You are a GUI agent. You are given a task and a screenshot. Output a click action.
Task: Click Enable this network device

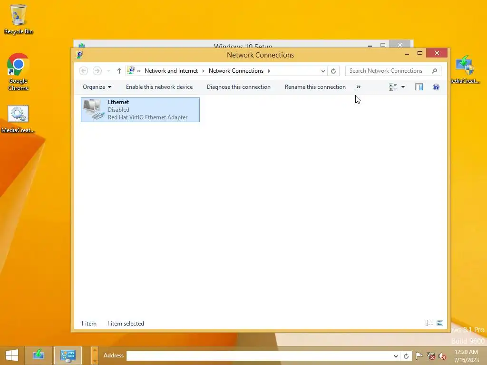159,87
